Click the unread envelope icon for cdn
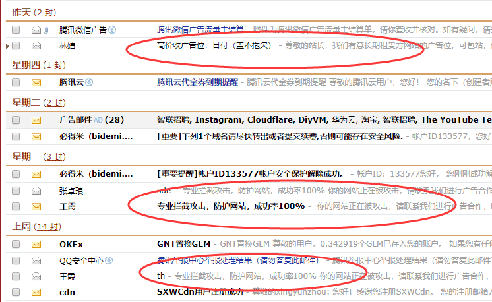Screen dimensions: 492x302 point(36,292)
